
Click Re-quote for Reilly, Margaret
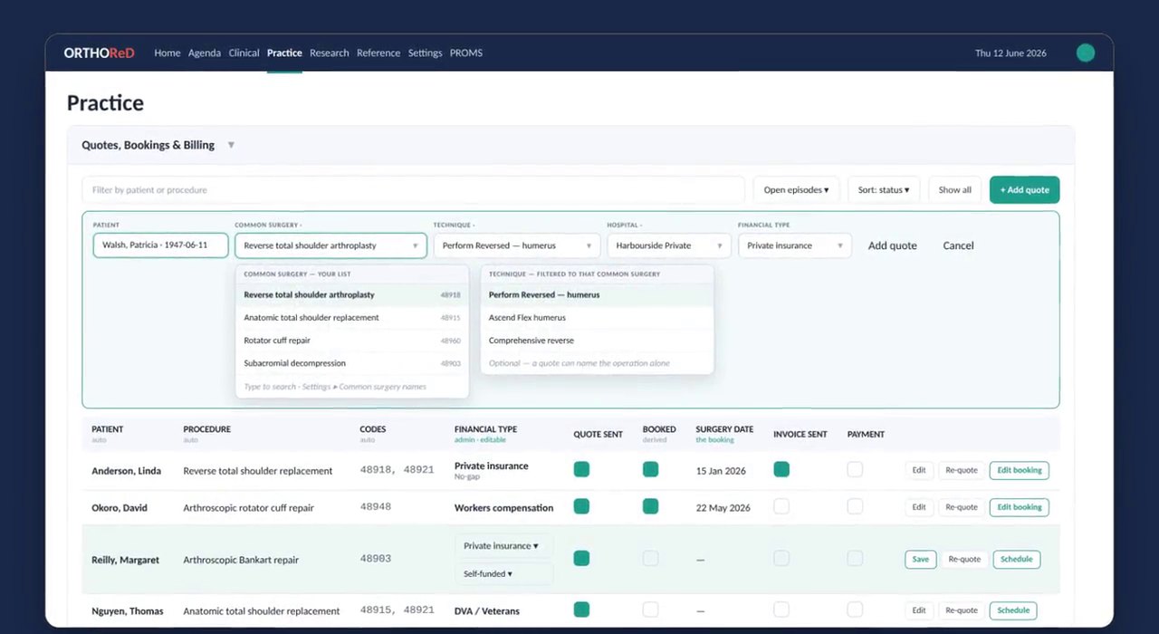[964, 559]
